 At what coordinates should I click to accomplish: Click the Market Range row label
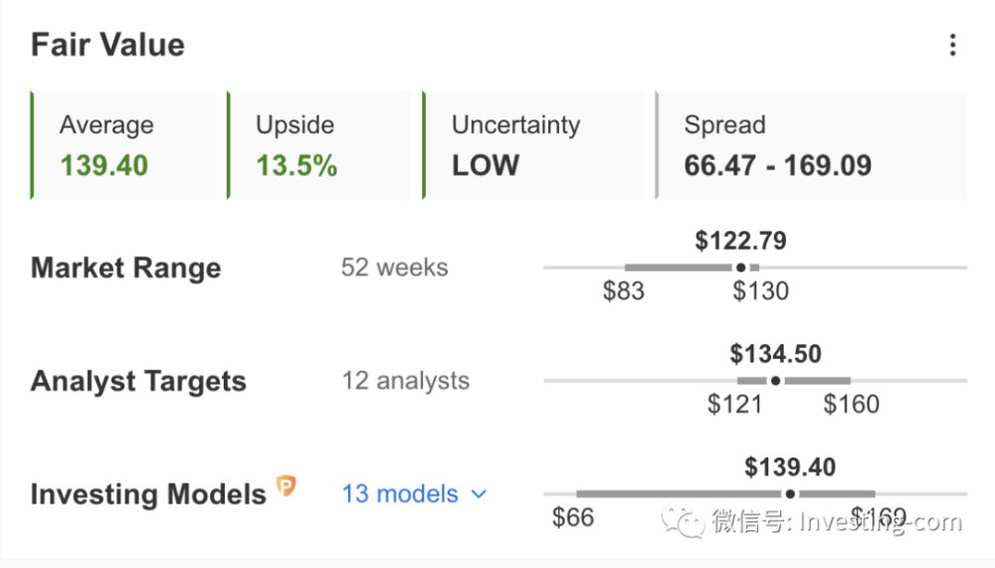[x=125, y=268]
